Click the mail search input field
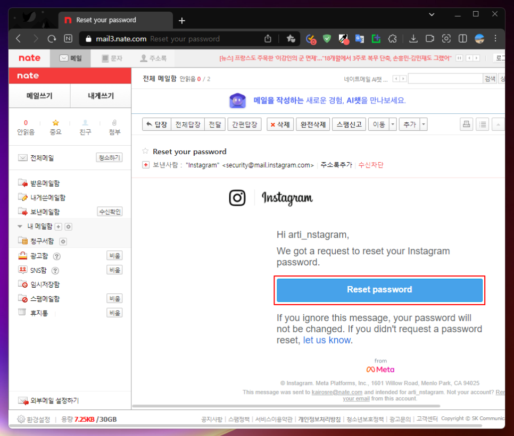Viewport: 514px width, 436px height. (445, 79)
